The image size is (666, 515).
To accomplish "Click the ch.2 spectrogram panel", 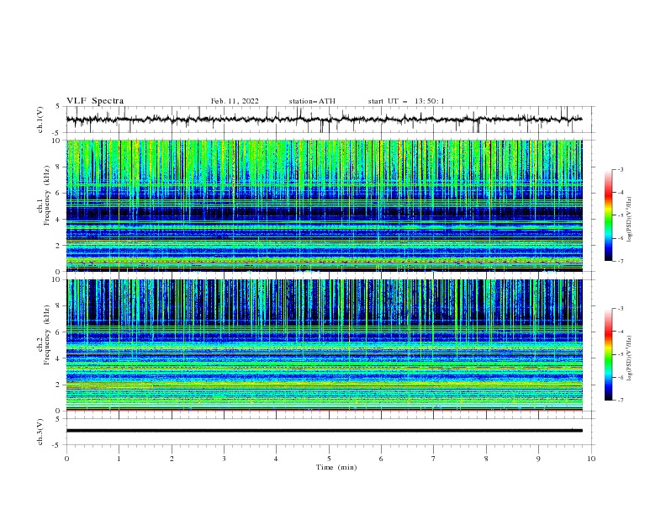I will click(324, 345).
